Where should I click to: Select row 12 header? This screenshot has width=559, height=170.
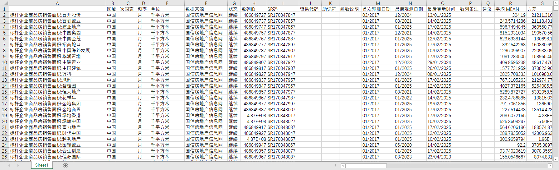4,74
